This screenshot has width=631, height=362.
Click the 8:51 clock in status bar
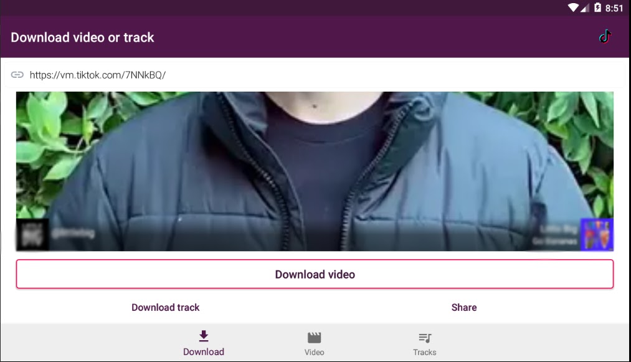(614, 8)
